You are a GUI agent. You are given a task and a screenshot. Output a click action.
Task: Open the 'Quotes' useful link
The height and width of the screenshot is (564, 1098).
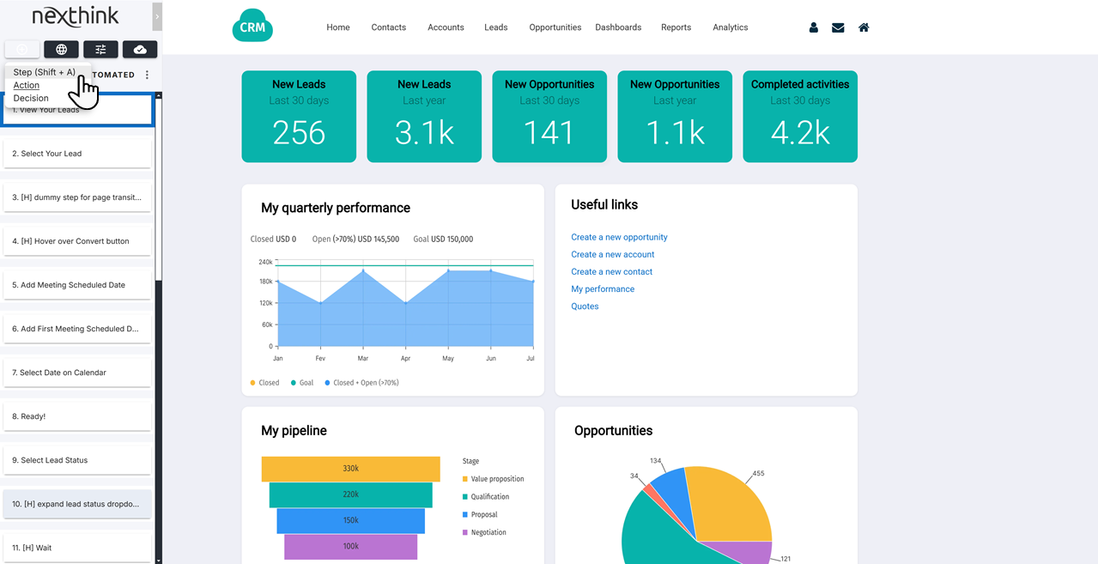pyautogui.click(x=585, y=306)
